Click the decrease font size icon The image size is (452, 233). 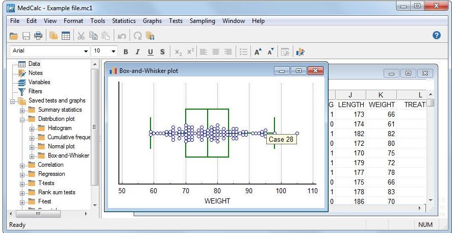271,51
